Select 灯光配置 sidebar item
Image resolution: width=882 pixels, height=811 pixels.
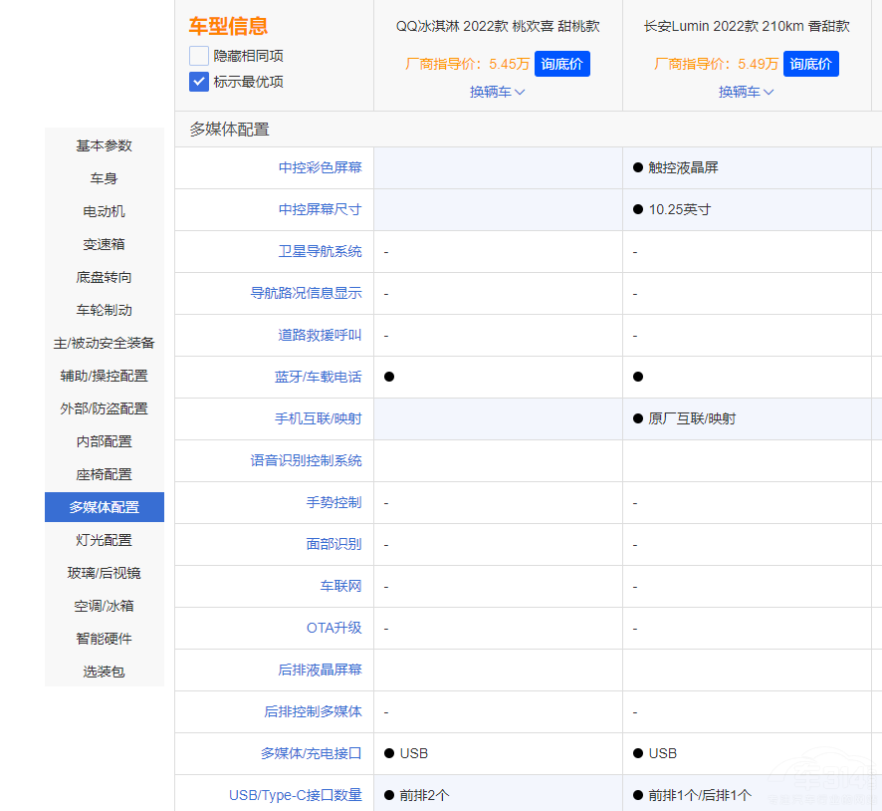[x=105, y=540]
